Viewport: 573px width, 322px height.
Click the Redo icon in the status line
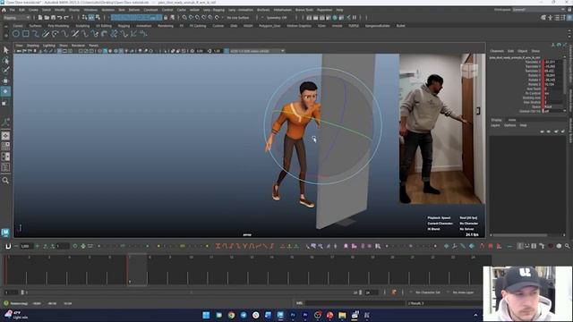click(x=66, y=18)
